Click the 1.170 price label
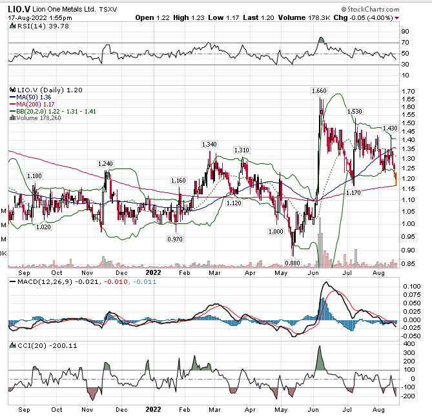Viewport: 432px width, 417px height. [x=353, y=193]
